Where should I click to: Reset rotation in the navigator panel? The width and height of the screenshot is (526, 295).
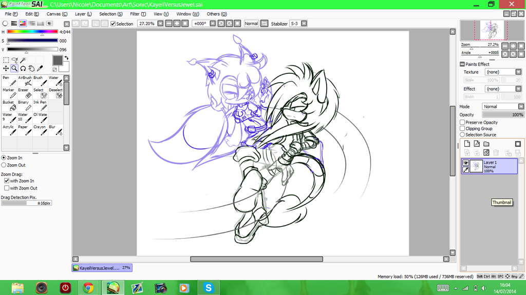[521, 54]
